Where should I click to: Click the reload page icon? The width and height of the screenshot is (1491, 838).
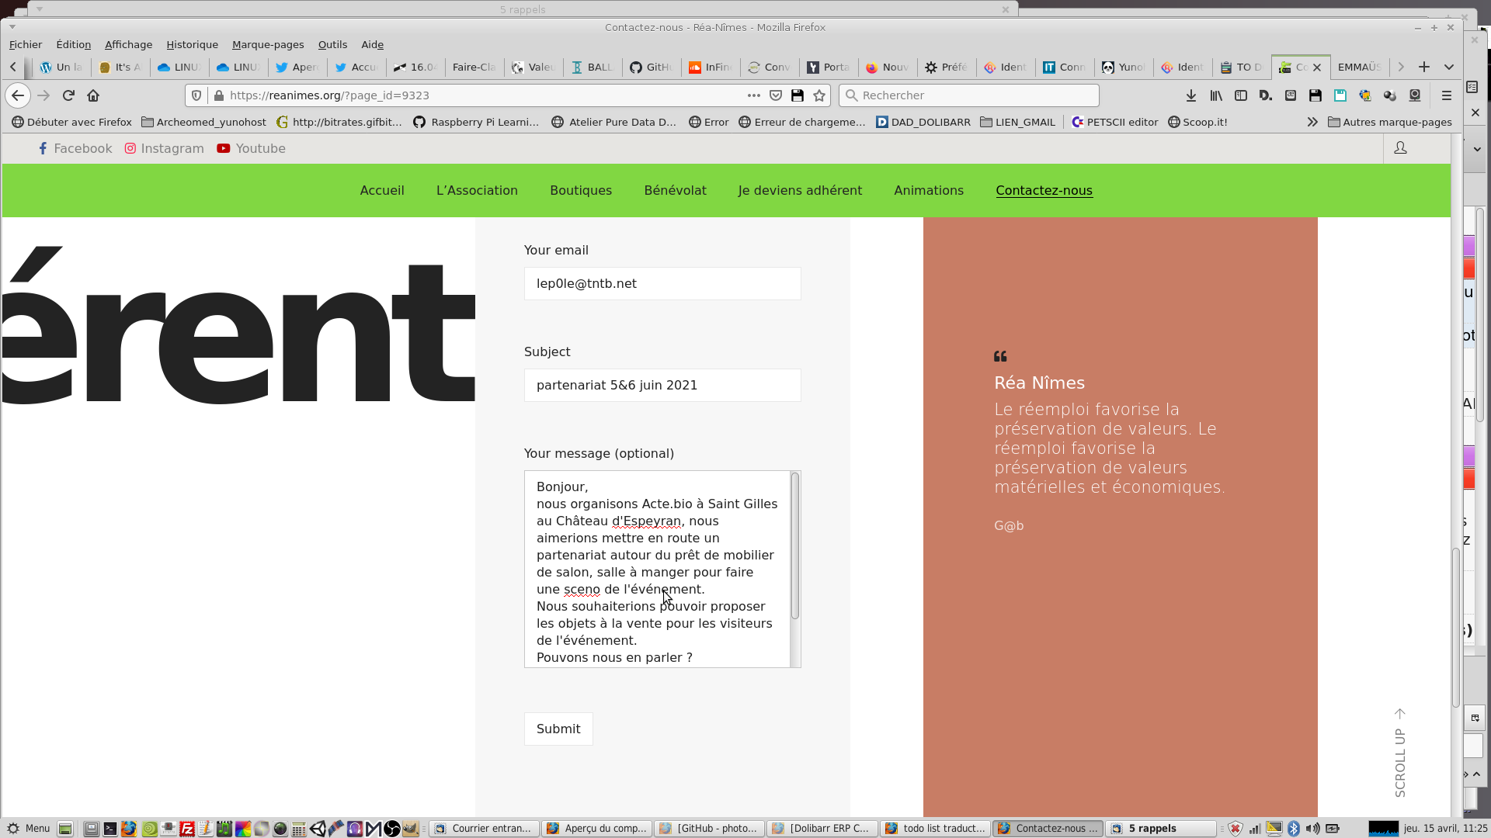68,95
